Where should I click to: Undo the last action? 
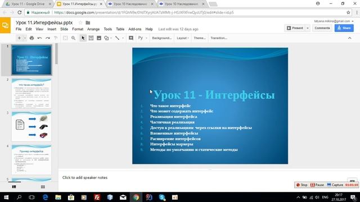coord(39,38)
